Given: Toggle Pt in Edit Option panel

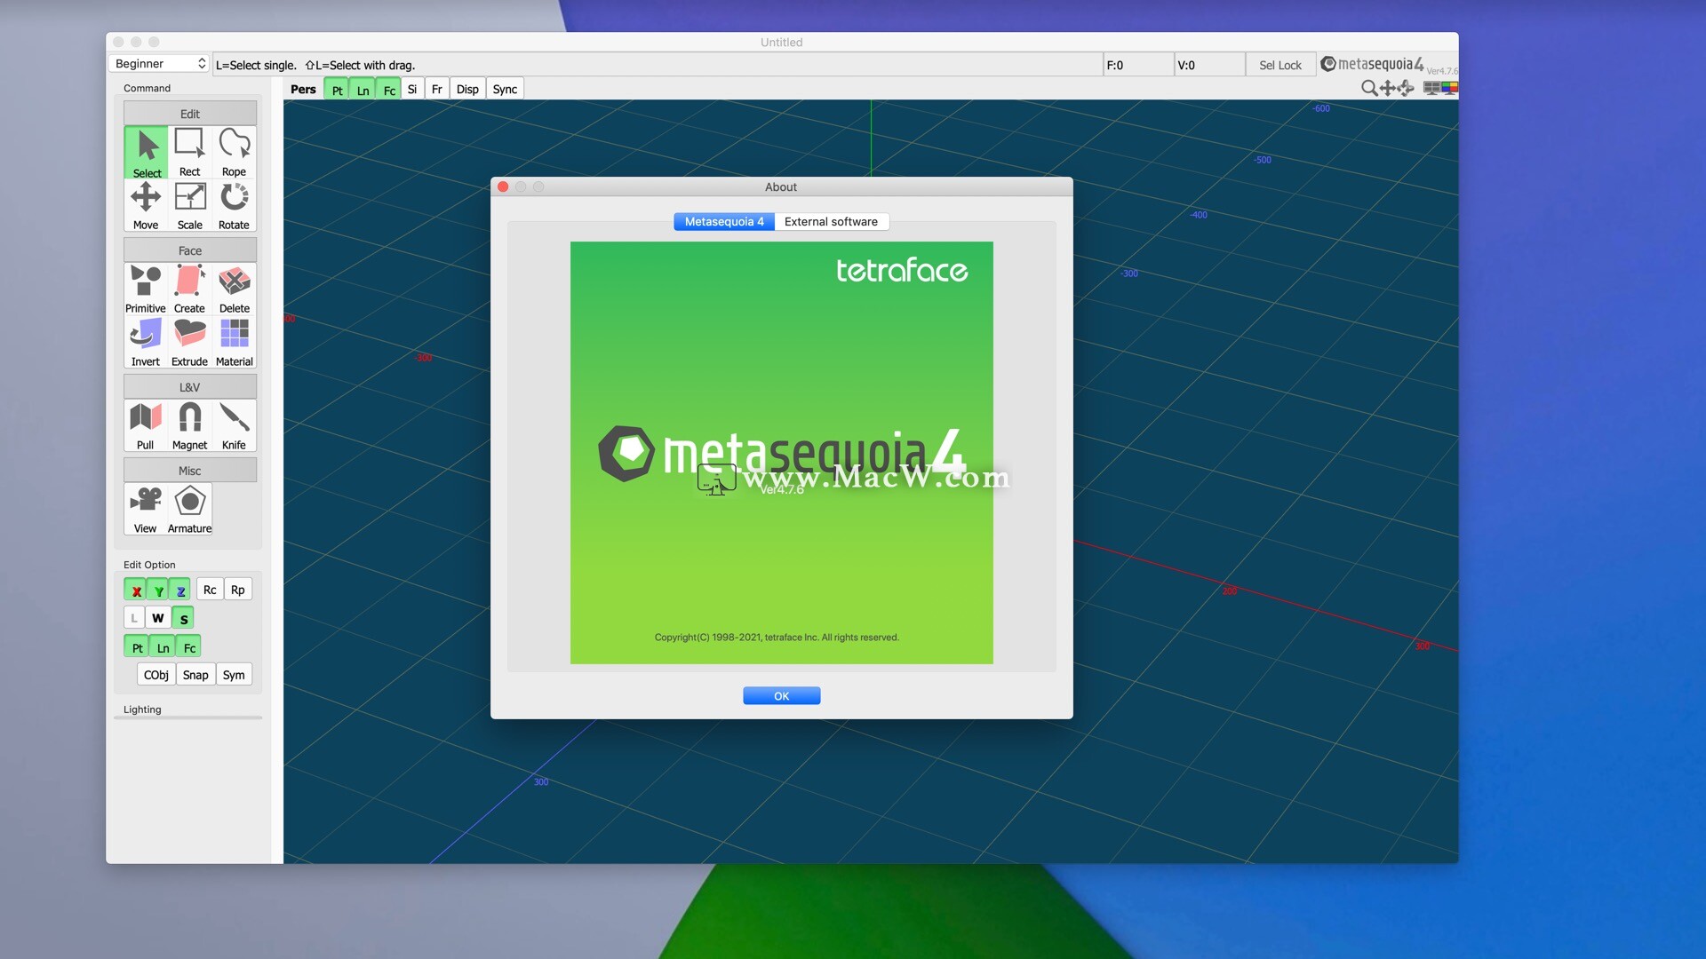Looking at the screenshot, I should (x=137, y=647).
